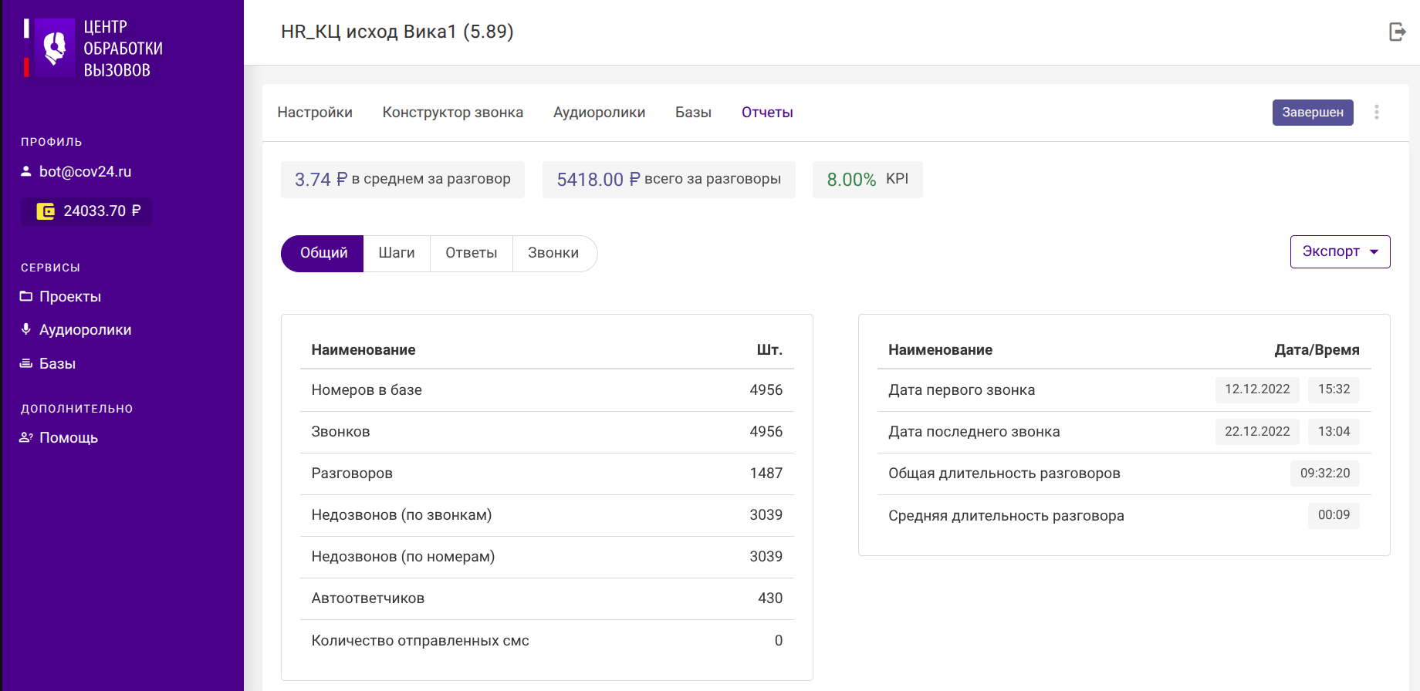The height and width of the screenshot is (691, 1420).
Task: Open the Аудиоролики tab in project navigation
Action: tap(600, 113)
